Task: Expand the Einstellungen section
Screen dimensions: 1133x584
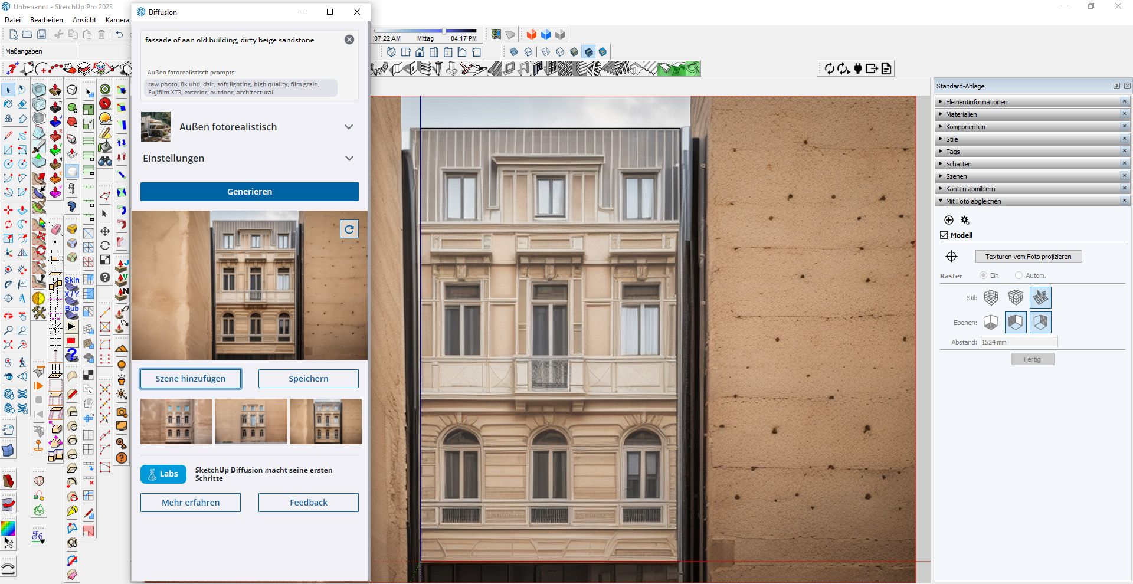Action: (349, 158)
